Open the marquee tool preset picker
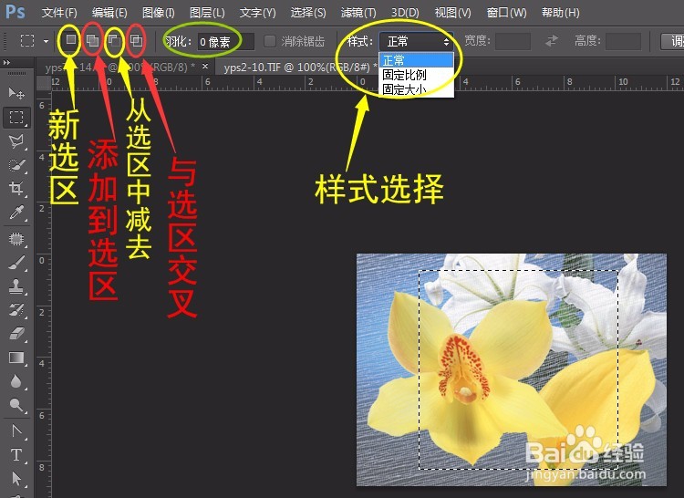Image resolution: width=684 pixels, height=498 pixels. click(x=27, y=41)
